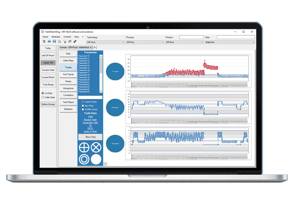294x204 pixels.
Task: Open the Statistics module
Action: [68, 109]
